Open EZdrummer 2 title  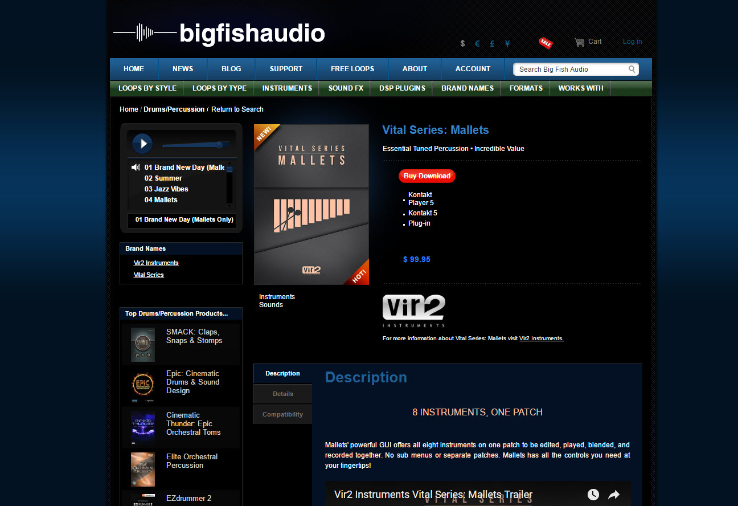tap(188, 499)
